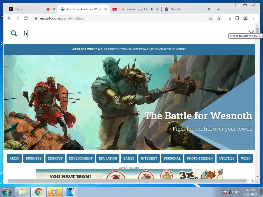Viewport: 263px width, 197px height.
Task: Click 'Fight for control over your towns' subtitle
Action: [x=212, y=129]
